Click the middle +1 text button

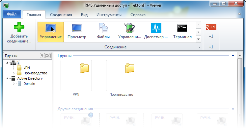pos(211,36)
